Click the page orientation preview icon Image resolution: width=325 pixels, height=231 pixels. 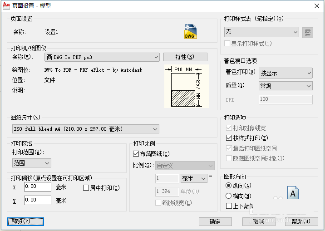coord(293,193)
